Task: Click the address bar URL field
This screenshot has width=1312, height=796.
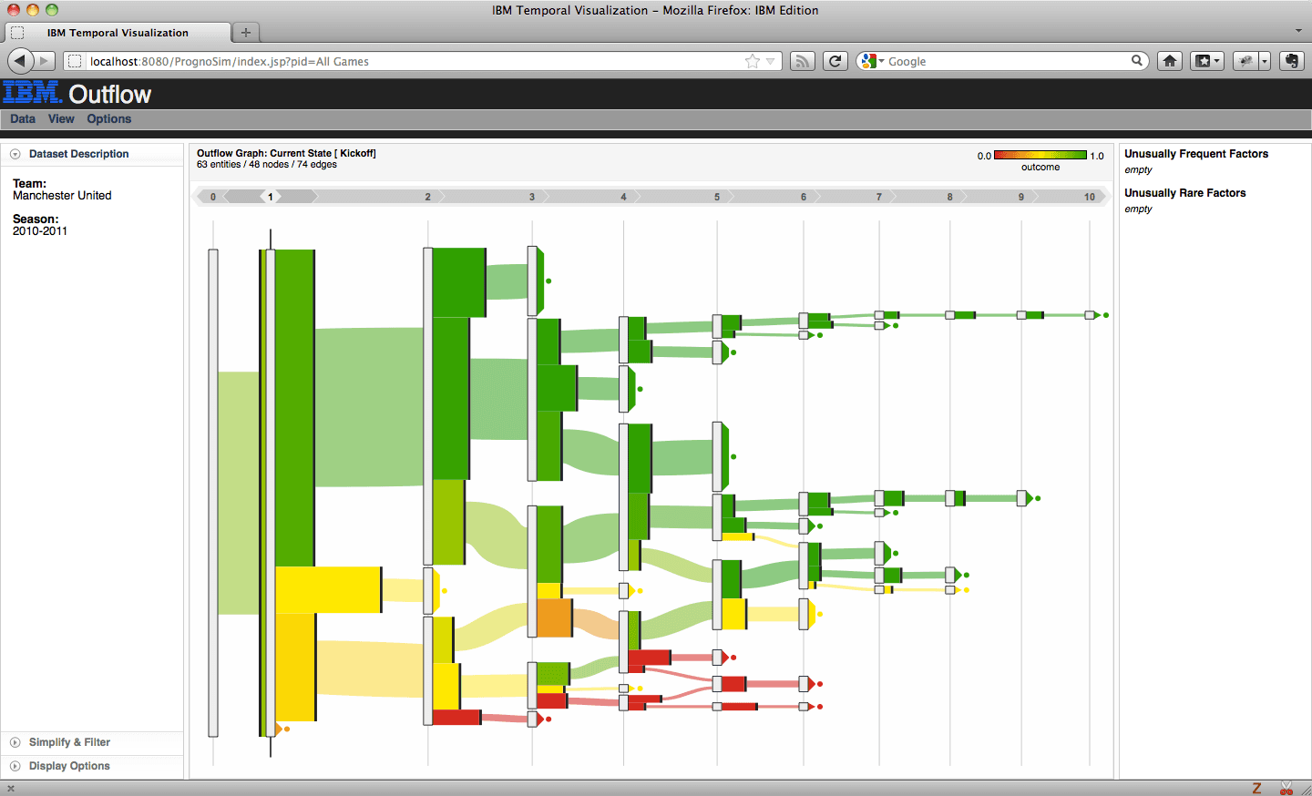Action: click(410, 61)
